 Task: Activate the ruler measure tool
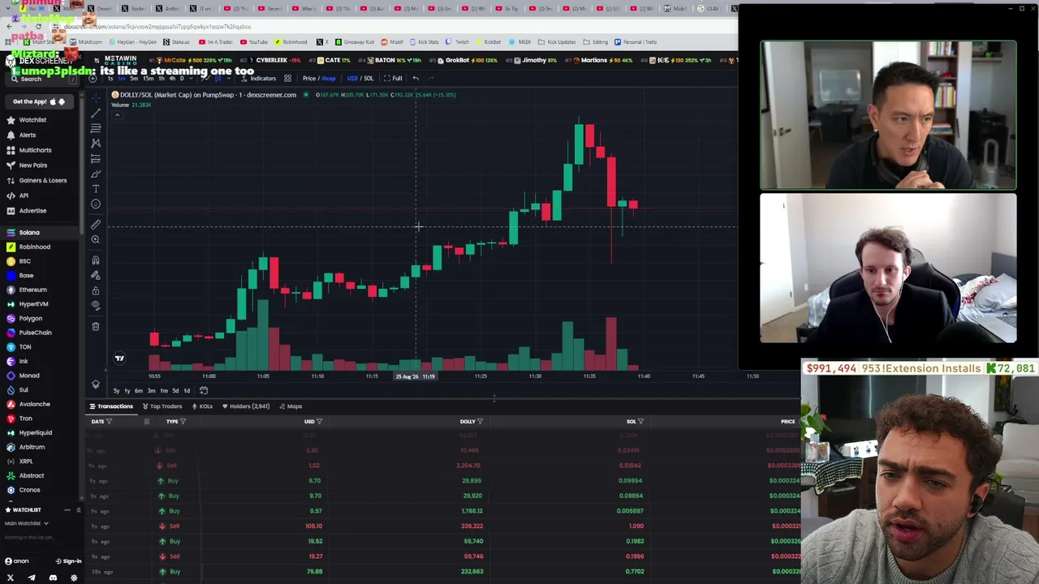point(96,225)
